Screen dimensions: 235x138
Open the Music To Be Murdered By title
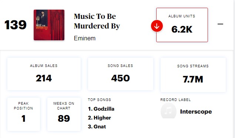tap(97, 21)
